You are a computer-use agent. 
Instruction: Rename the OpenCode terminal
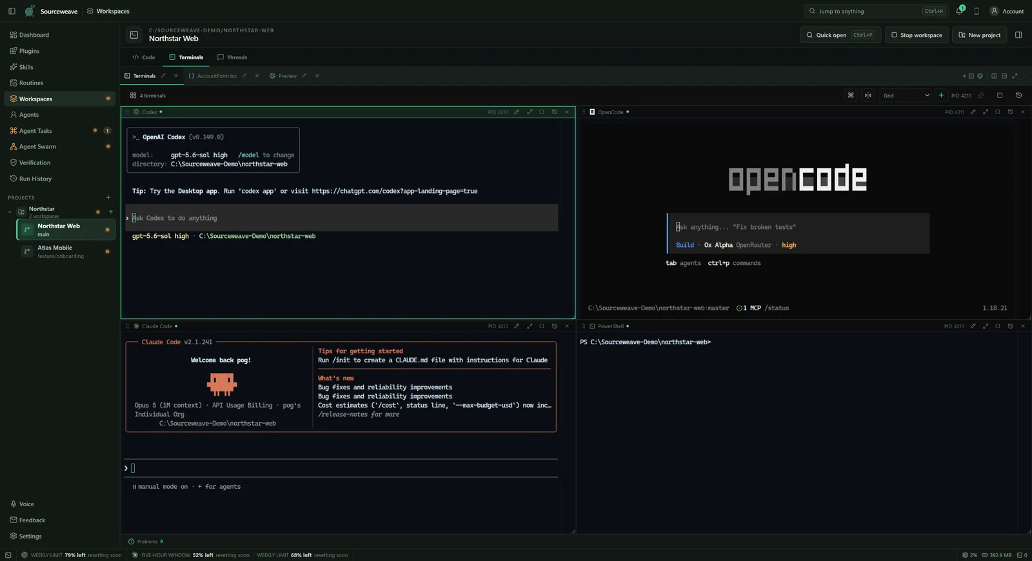[x=973, y=112]
